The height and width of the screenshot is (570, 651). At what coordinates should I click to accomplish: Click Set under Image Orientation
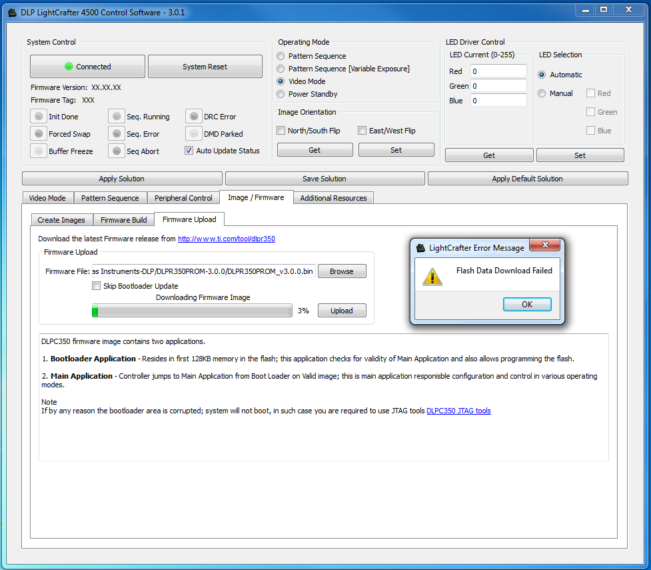click(396, 150)
